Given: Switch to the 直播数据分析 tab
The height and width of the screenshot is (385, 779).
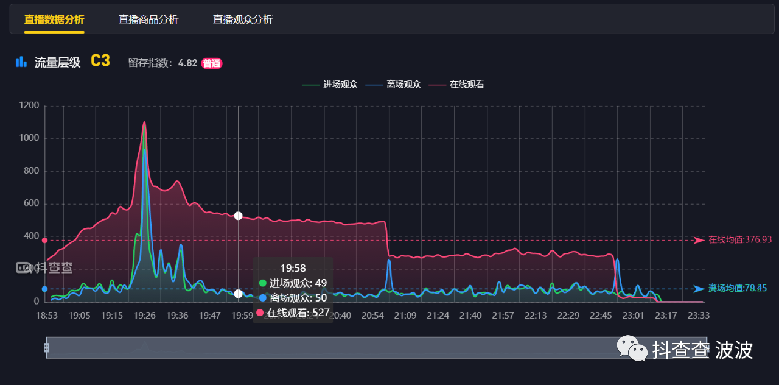Looking at the screenshot, I should (x=54, y=19).
